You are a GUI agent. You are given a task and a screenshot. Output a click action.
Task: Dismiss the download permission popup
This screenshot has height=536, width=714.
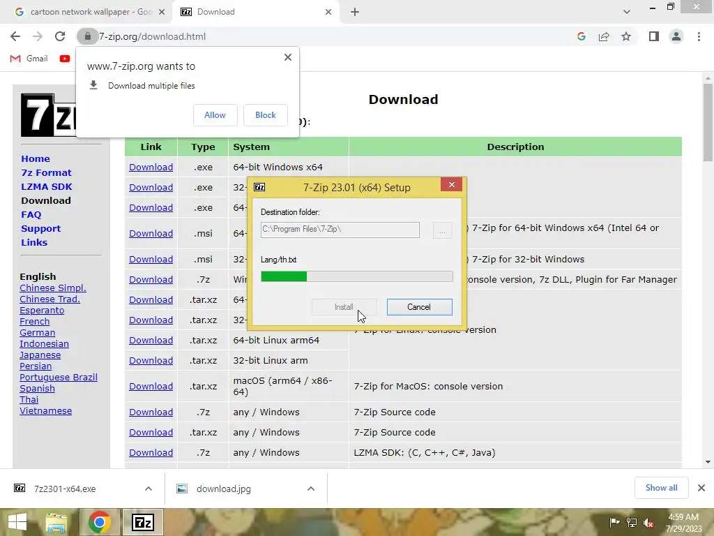click(x=288, y=57)
